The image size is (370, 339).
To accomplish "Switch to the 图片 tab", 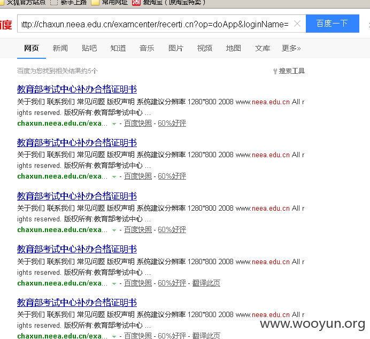I will [x=176, y=48].
